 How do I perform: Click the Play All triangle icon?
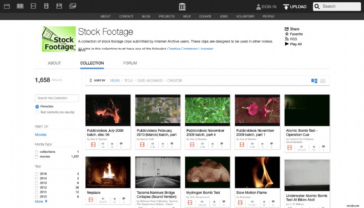click(287, 44)
